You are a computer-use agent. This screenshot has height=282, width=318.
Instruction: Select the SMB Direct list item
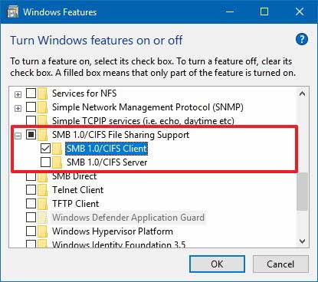coord(74,176)
